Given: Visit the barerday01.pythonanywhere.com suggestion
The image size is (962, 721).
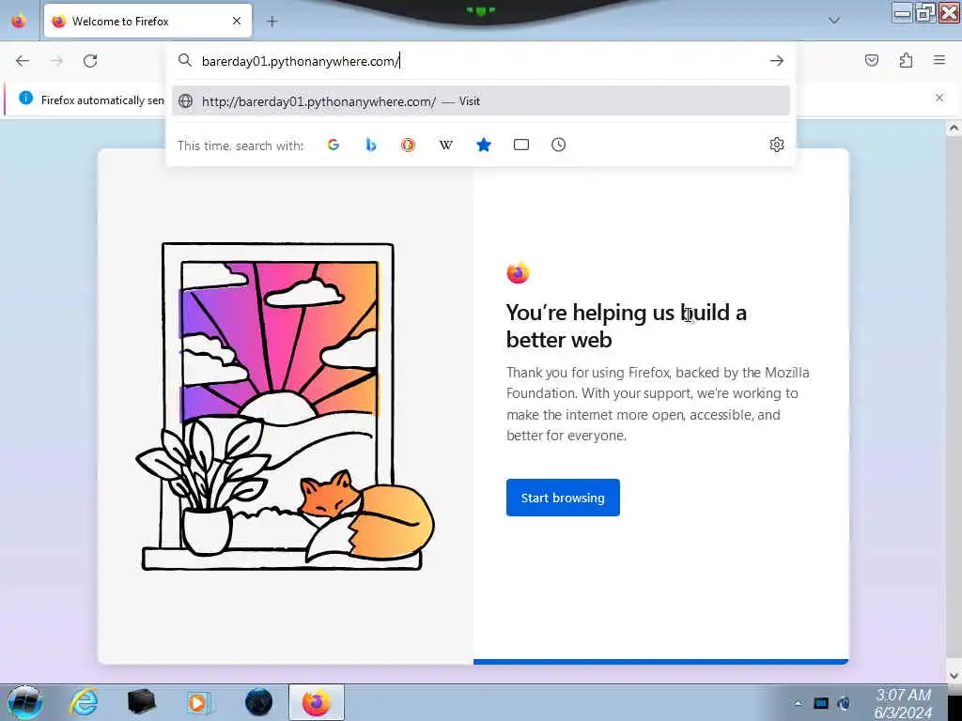Looking at the screenshot, I should coord(481,101).
